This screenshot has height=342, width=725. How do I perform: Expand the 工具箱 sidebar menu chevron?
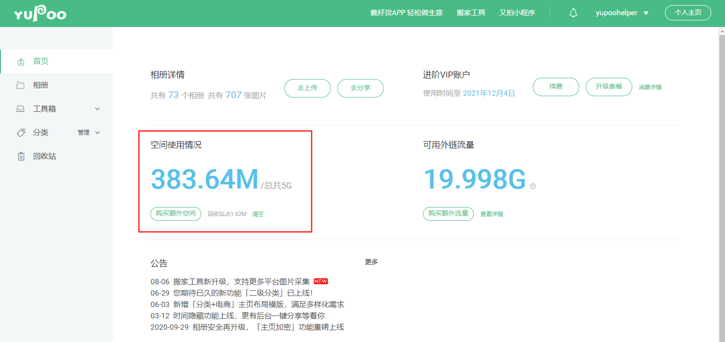[98, 109]
